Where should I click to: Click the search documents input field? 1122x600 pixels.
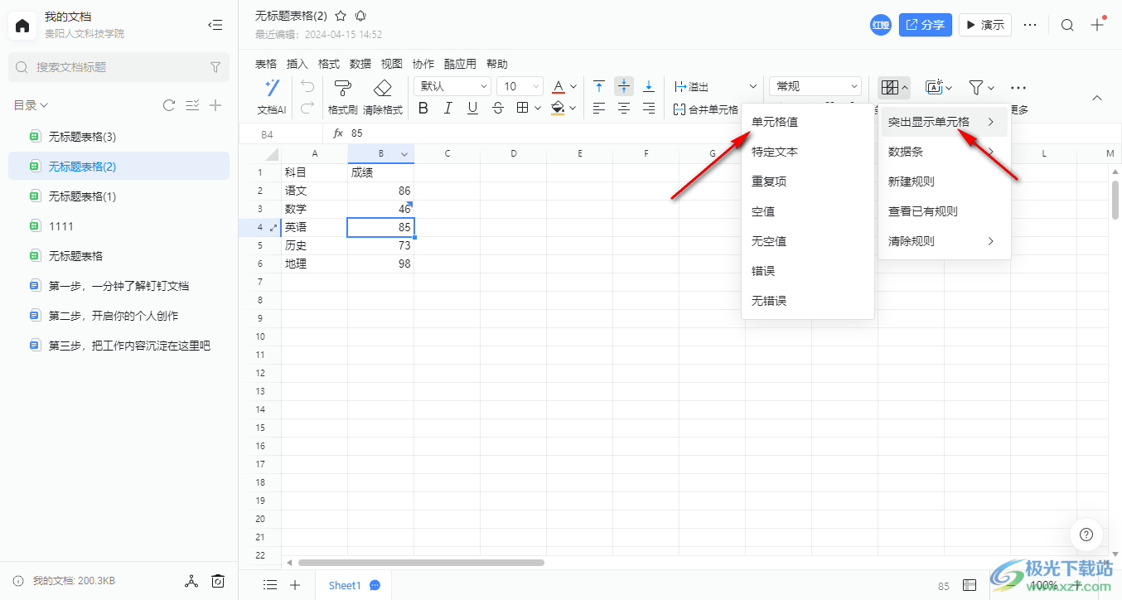(x=118, y=67)
